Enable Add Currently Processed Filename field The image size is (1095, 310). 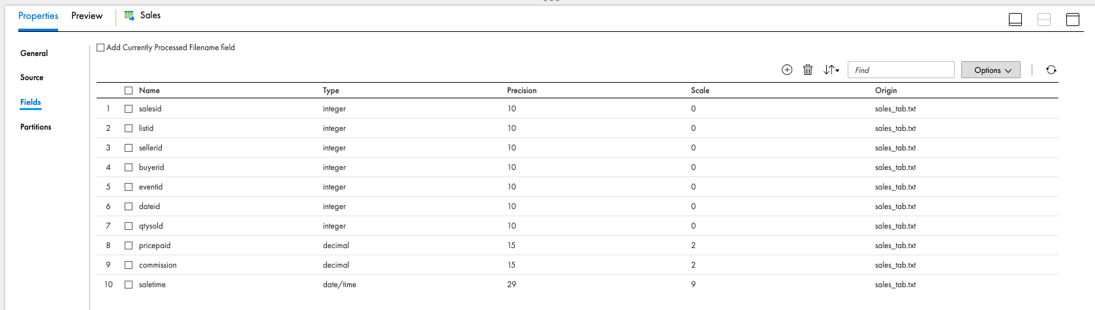click(100, 48)
